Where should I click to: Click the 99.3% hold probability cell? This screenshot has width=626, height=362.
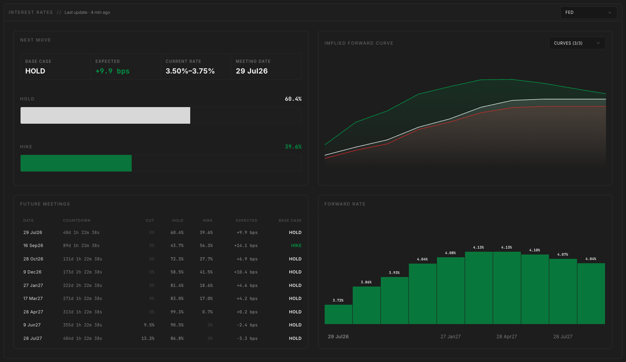(177, 312)
